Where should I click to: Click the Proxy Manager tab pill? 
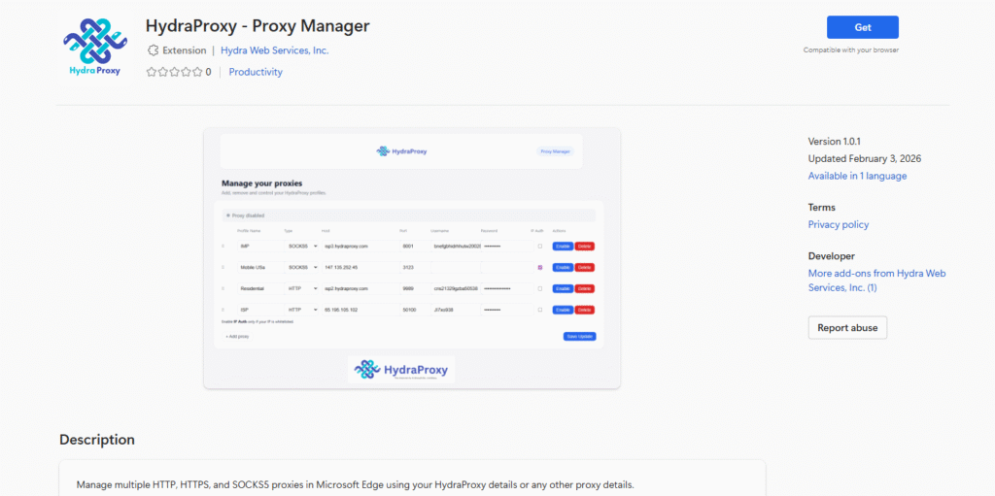(556, 151)
